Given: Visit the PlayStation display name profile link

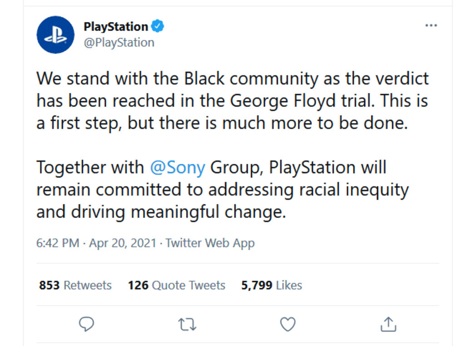Looking at the screenshot, I should click(116, 27).
